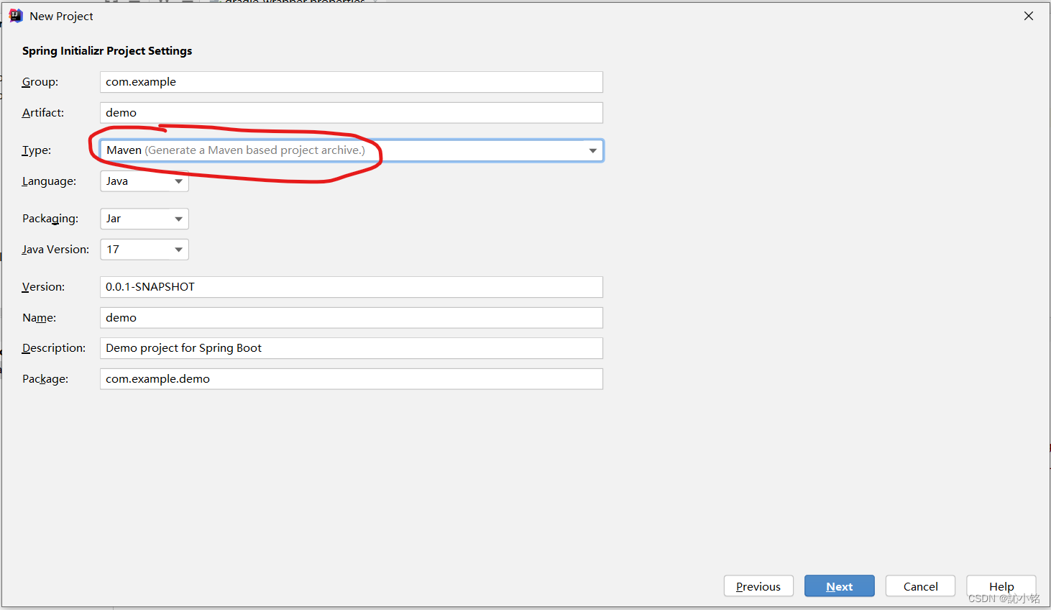The width and height of the screenshot is (1051, 610).
Task: Cancel the New Project dialog
Action: coord(920,586)
